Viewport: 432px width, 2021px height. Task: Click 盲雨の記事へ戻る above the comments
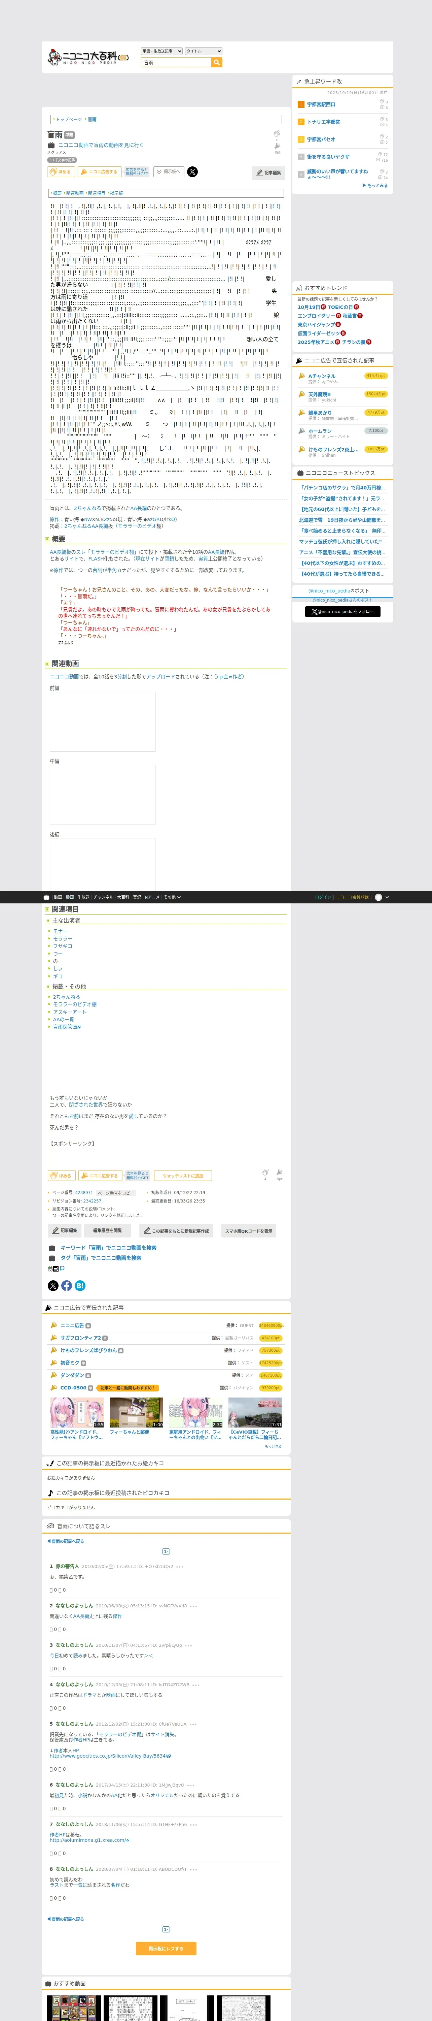click(66, 1541)
